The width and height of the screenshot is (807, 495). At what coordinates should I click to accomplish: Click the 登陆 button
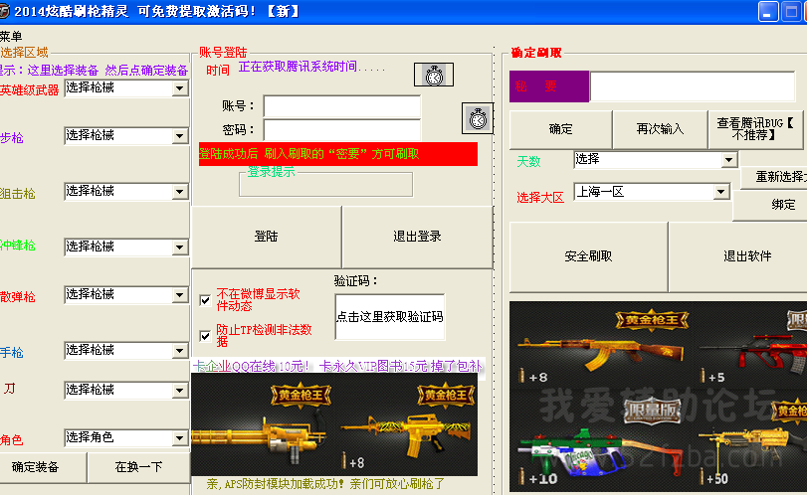[266, 237]
